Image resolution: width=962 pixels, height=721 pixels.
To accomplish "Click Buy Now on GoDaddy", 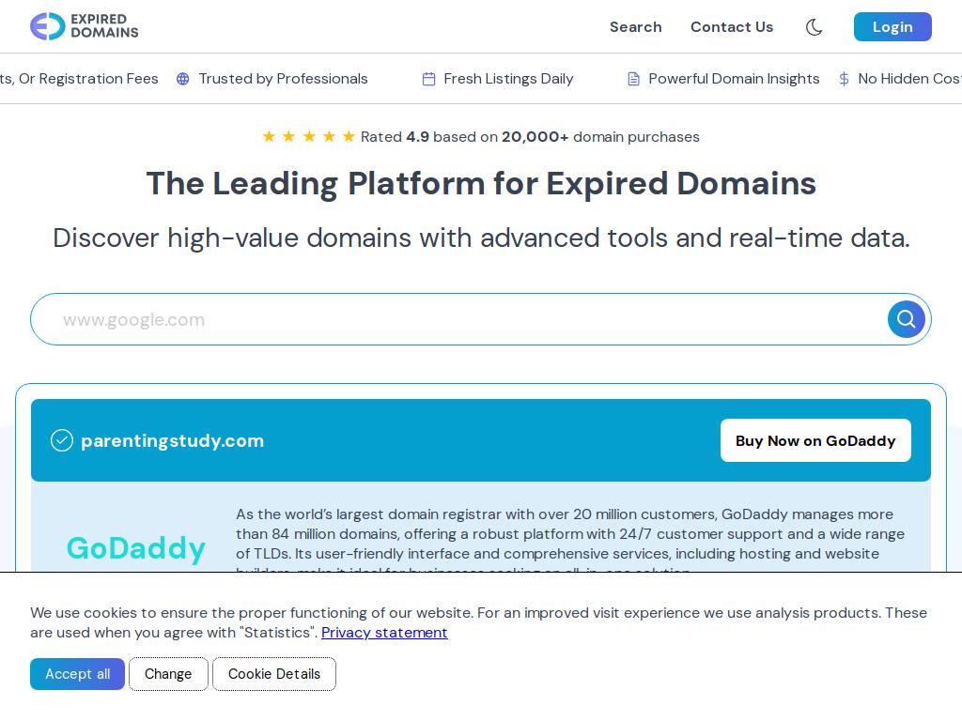I will (x=815, y=440).
